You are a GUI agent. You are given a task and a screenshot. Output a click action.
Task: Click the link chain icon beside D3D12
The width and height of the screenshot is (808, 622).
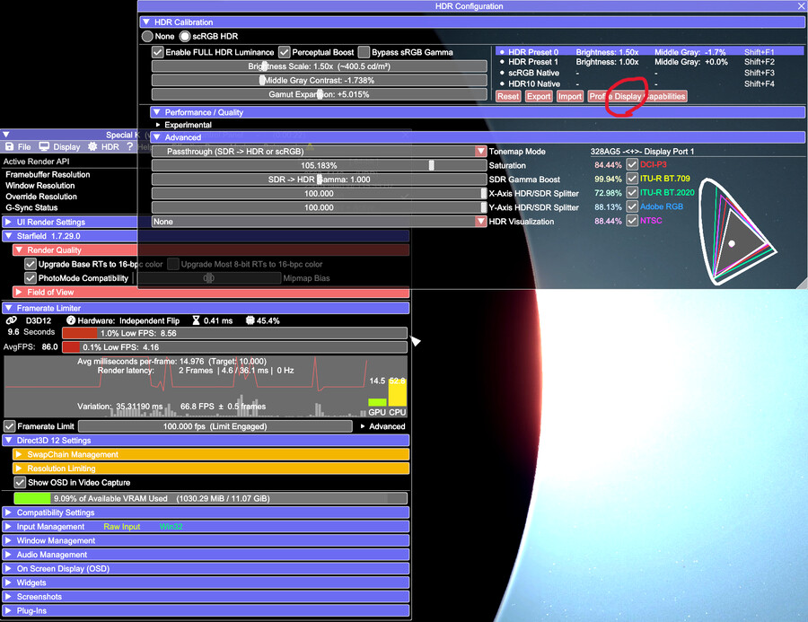tap(12, 320)
